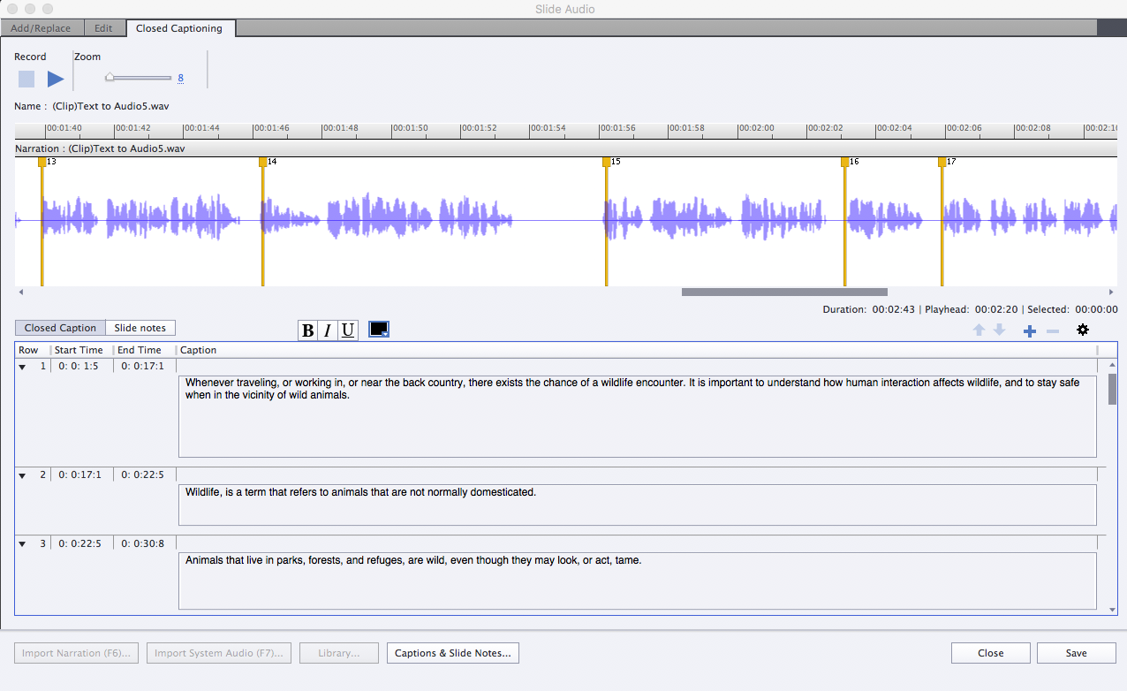1127x691 pixels.
Task: Collapse caption row 3 disclosure triangle
Action: [22, 543]
